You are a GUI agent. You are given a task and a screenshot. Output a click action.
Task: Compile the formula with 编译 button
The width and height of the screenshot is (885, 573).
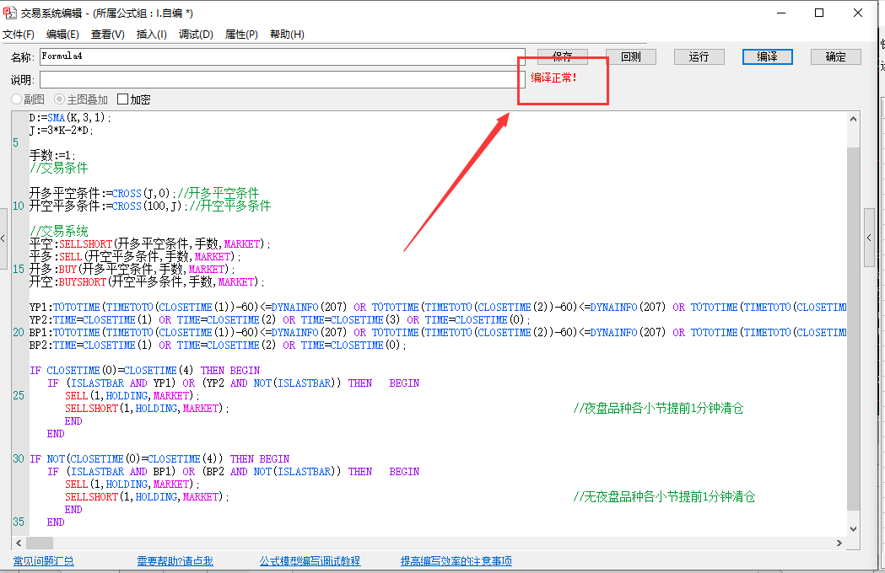pos(767,56)
